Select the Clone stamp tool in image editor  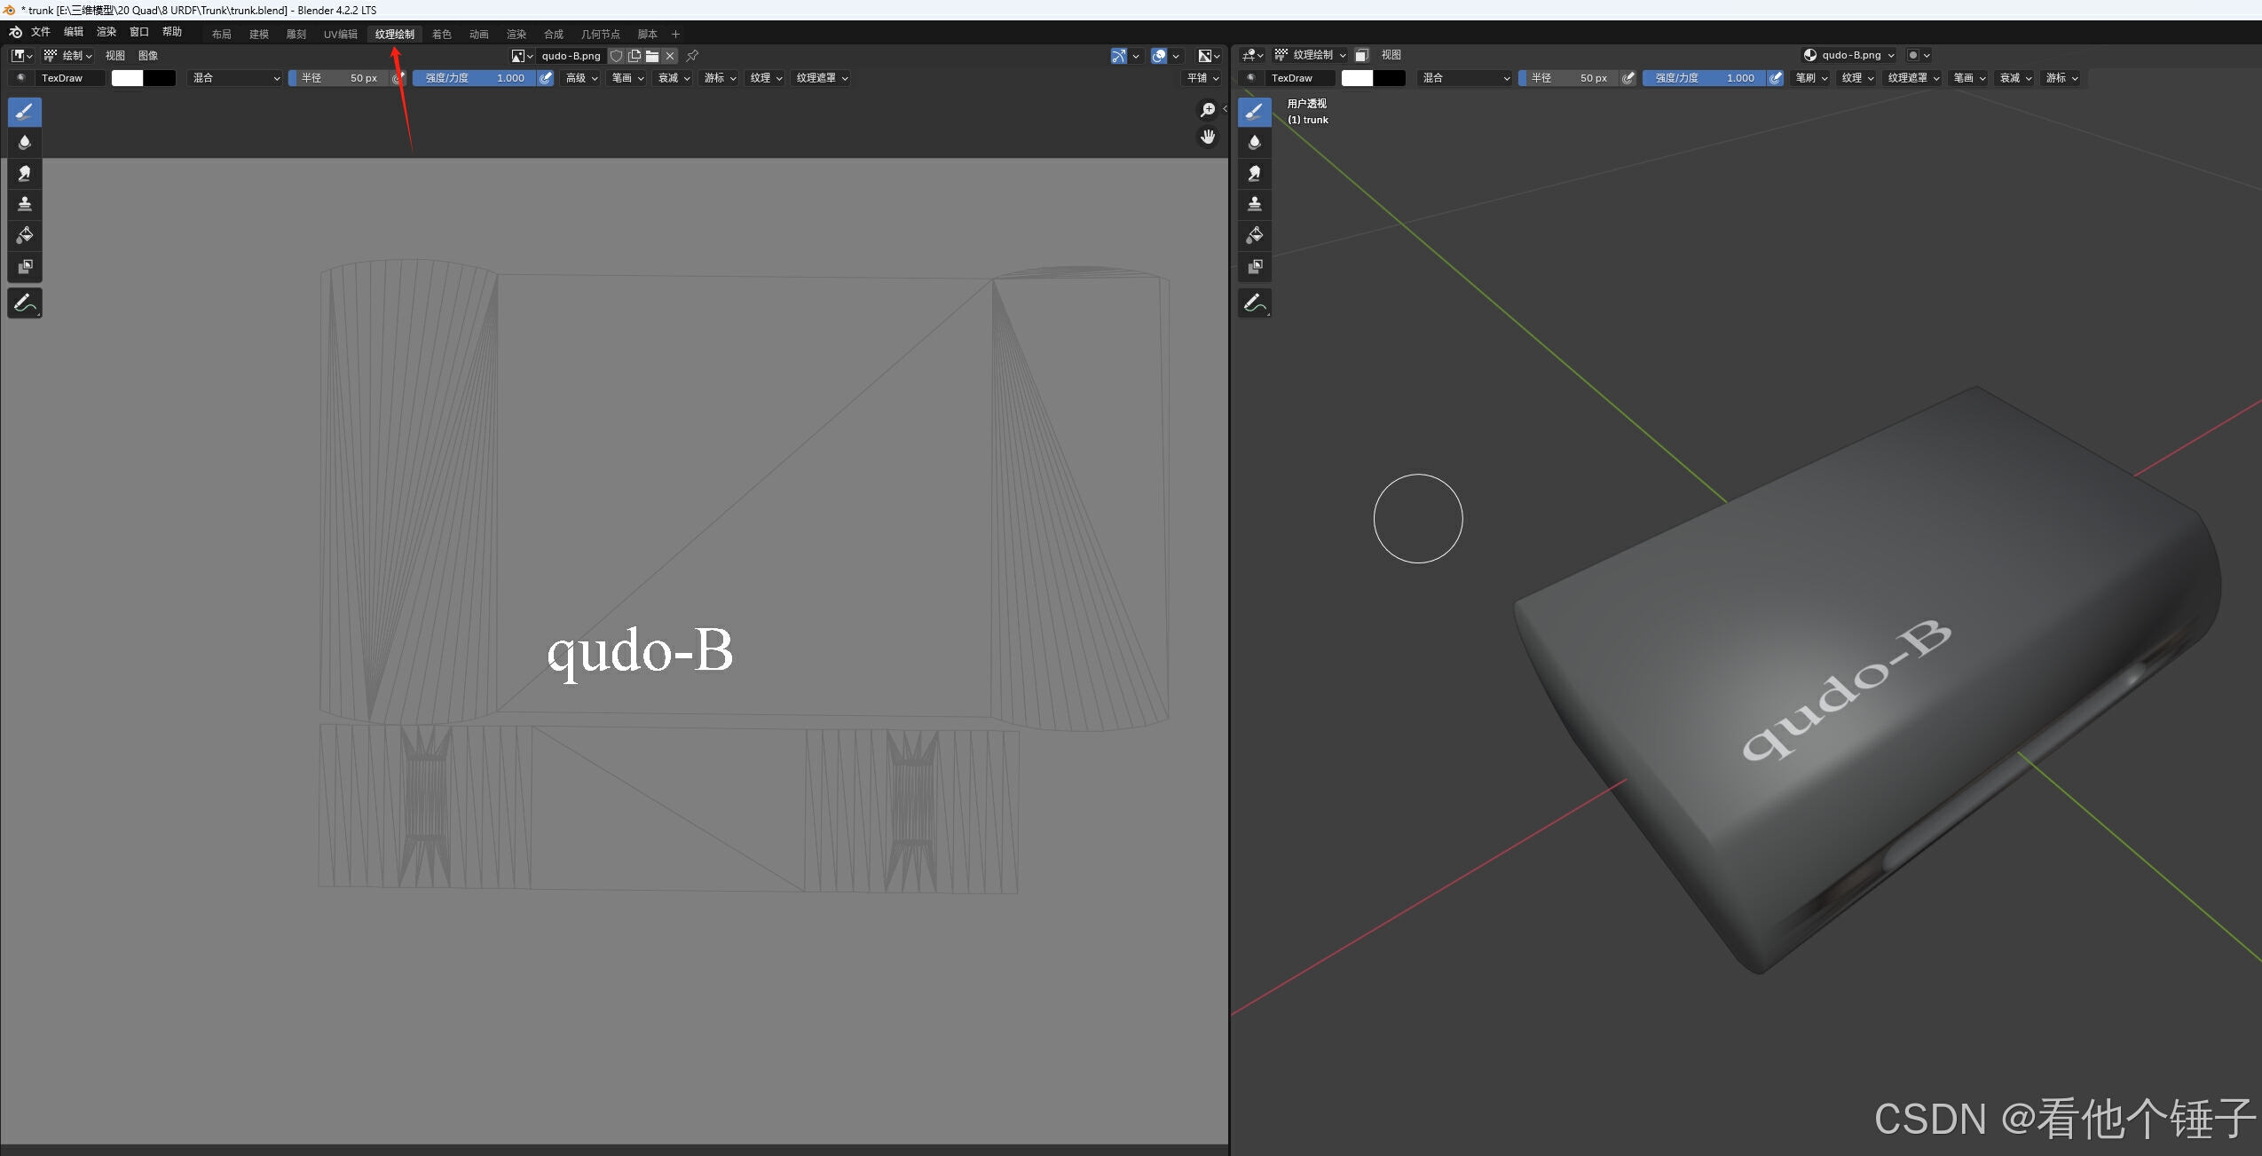pos(25,204)
